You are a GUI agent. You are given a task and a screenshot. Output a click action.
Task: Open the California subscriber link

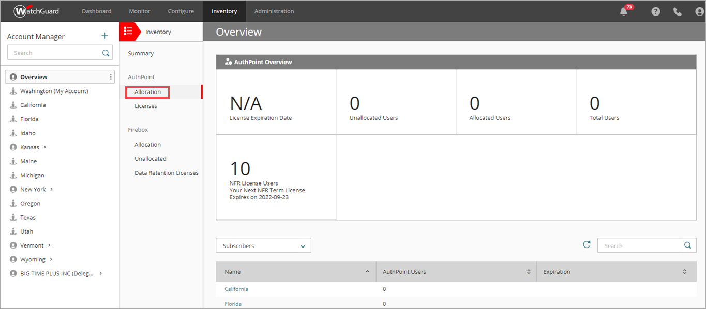tap(236, 289)
